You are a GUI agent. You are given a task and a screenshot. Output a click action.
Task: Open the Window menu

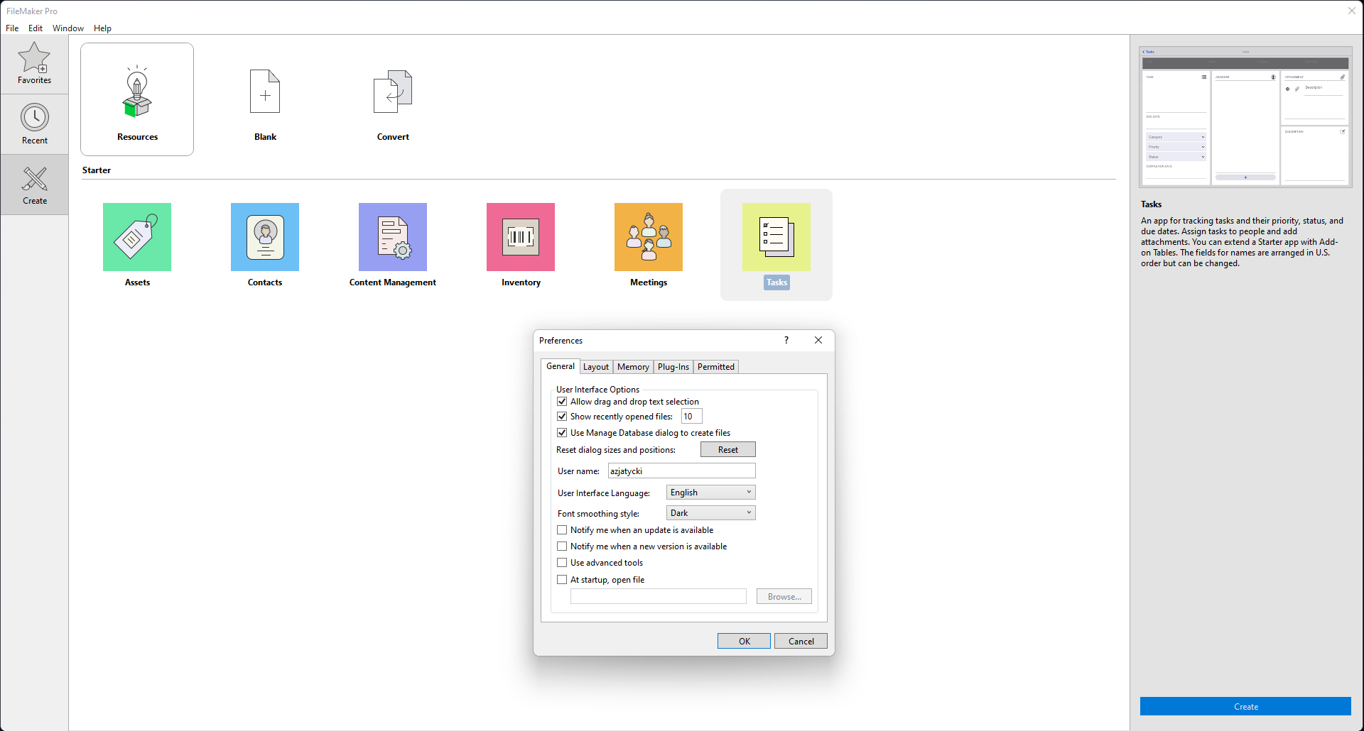68,28
